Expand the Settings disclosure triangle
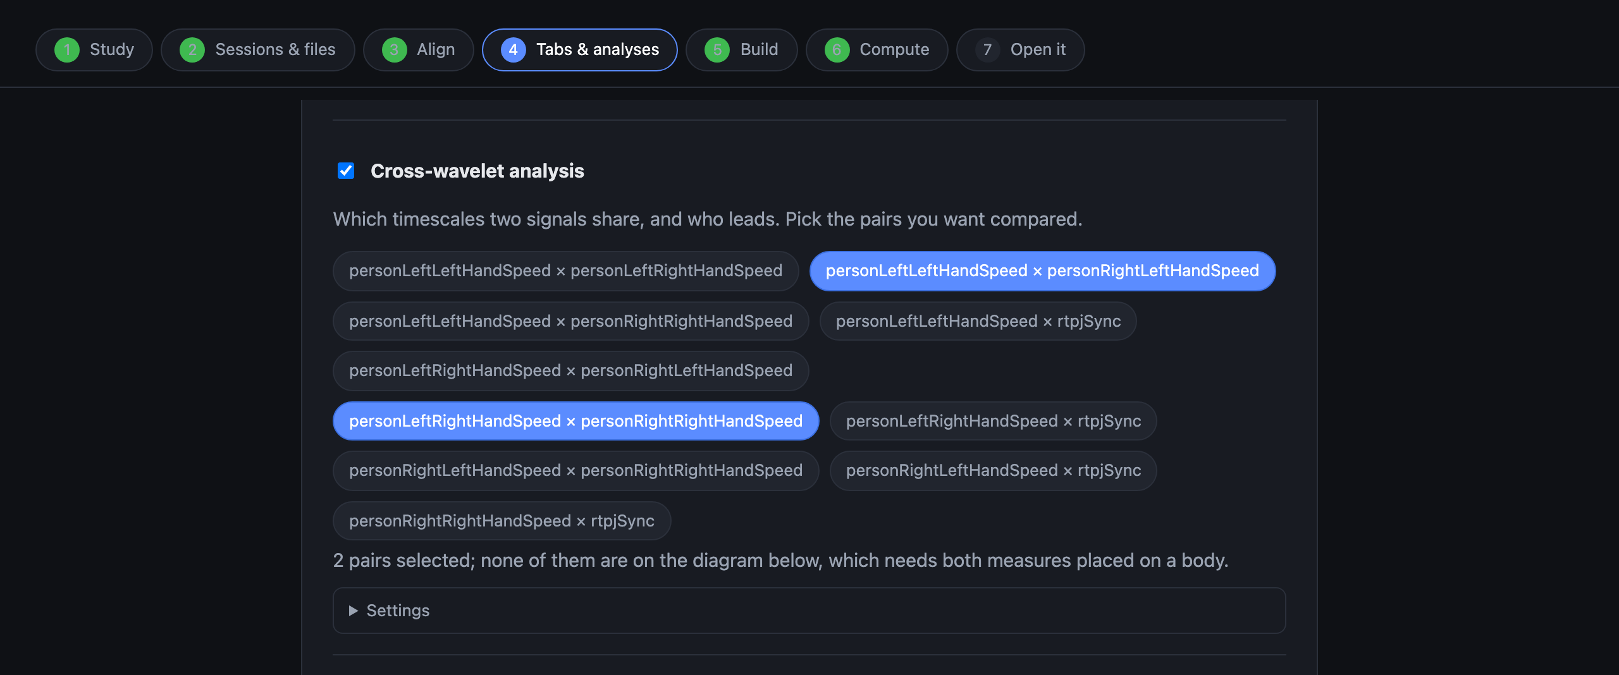Image resolution: width=1619 pixels, height=675 pixels. pyautogui.click(x=354, y=611)
